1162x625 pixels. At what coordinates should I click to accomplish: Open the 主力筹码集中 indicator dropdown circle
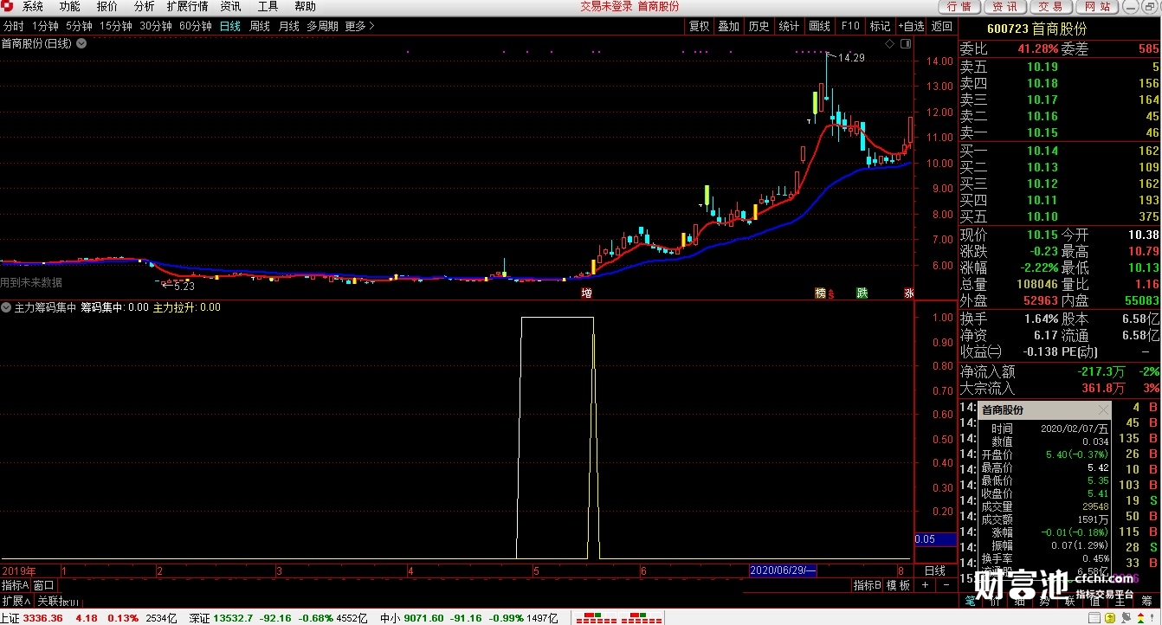5,307
